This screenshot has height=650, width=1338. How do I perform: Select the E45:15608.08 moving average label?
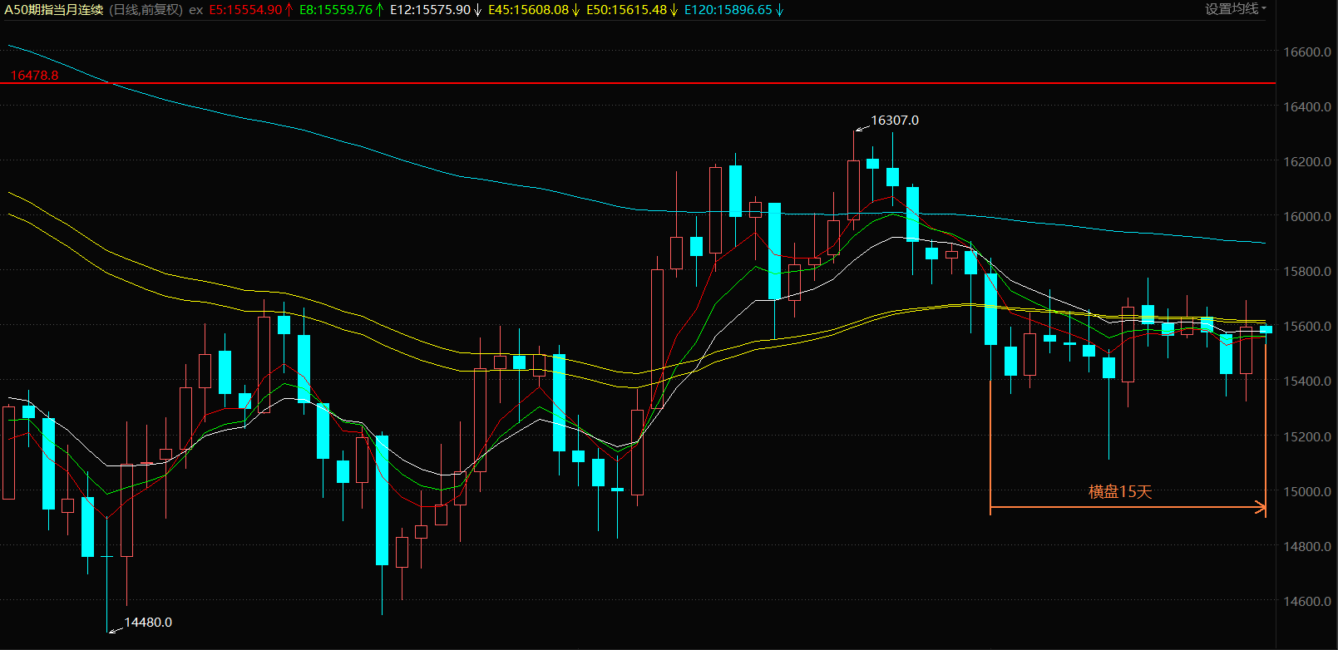point(534,10)
